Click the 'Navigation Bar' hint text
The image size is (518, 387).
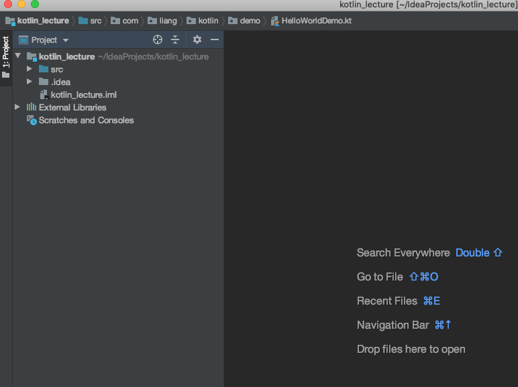(x=393, y=325)
